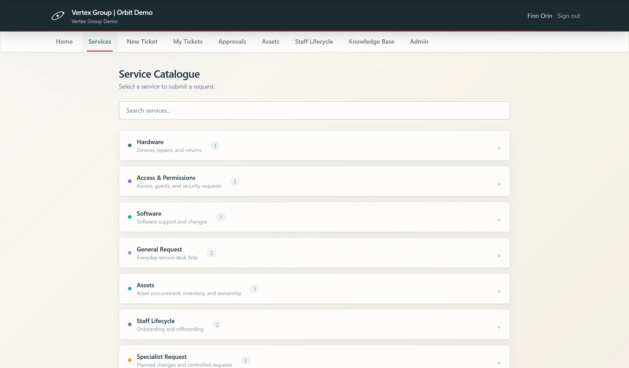This screenshot has height=368, width=629.
Task: Click the Software category title
Action: (x=149, y=213)
